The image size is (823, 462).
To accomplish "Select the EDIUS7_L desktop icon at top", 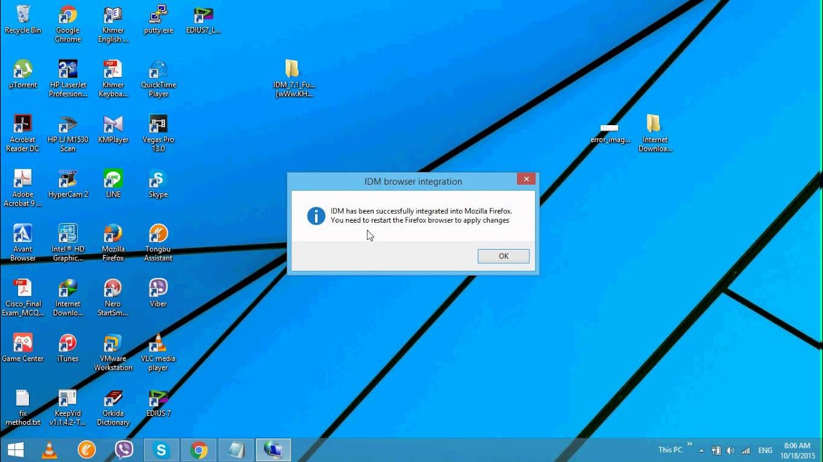I will (203, 20).
